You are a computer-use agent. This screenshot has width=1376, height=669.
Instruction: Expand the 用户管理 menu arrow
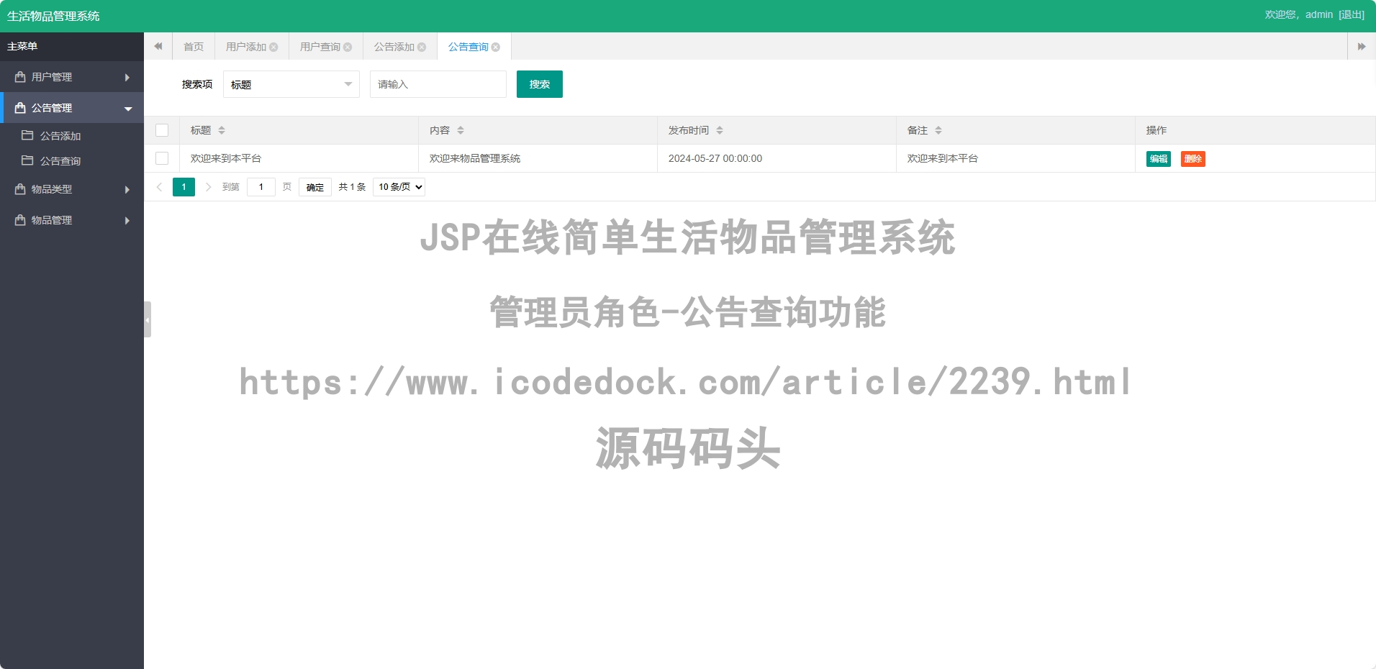point(127,77)
